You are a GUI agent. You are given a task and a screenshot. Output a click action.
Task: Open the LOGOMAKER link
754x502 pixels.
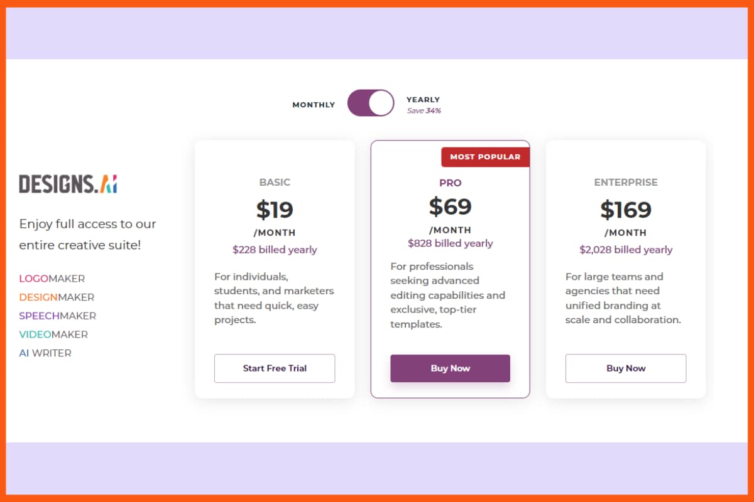click(52, 278)
